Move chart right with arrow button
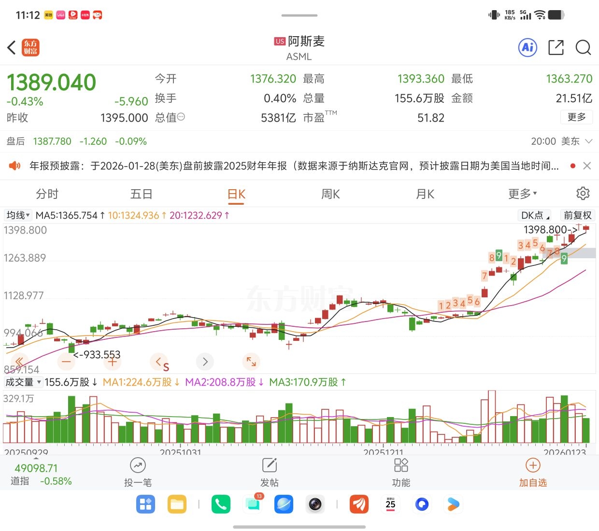Screen dimensions: 599x531 click(x=205, y=362)
